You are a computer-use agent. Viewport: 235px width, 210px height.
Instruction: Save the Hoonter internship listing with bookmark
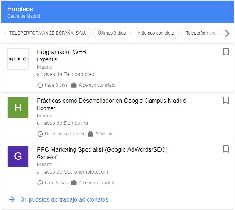pos(226,100)
